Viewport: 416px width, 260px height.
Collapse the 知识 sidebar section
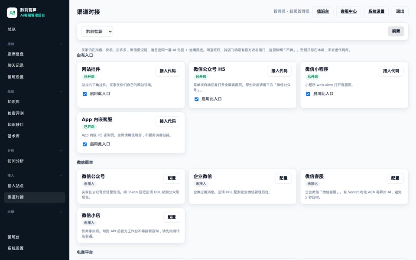click(x=35, y=92)
